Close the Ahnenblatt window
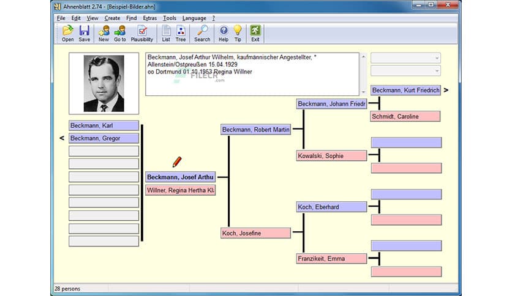 [x=448, y=5]
